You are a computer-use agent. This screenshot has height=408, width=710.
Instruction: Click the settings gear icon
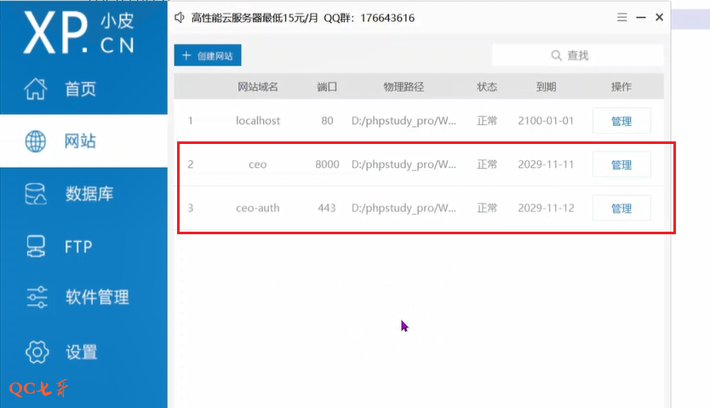(x=36, y=351)
